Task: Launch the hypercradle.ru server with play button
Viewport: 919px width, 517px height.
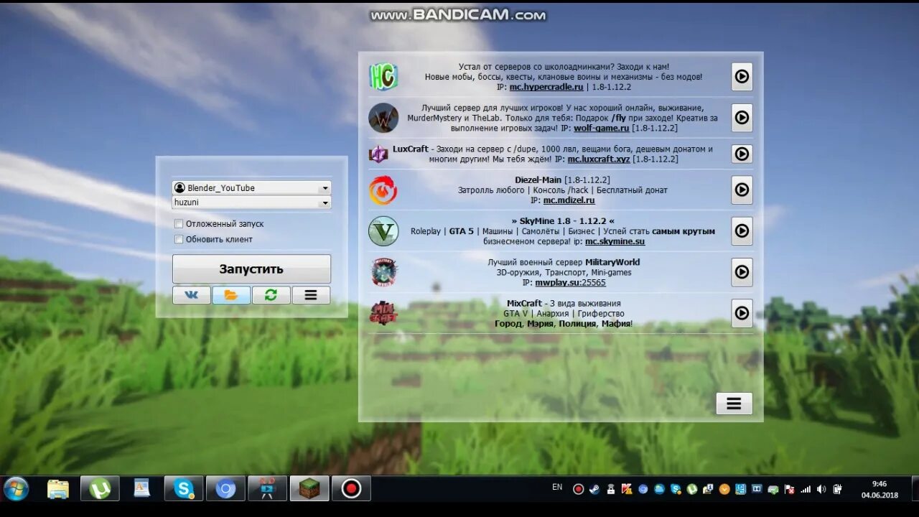Action: [742, 76]
